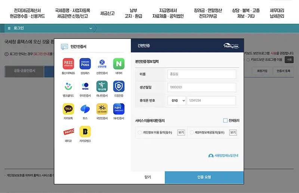Viewport: 299px width, 193px height.
Task: Click the 회원가입 button
Action: (x=262, y=71)
